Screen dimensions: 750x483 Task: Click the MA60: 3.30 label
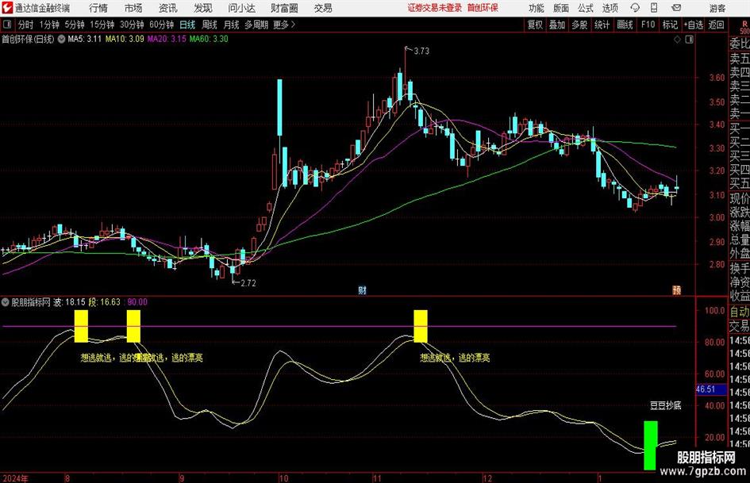tap(209, 39)
